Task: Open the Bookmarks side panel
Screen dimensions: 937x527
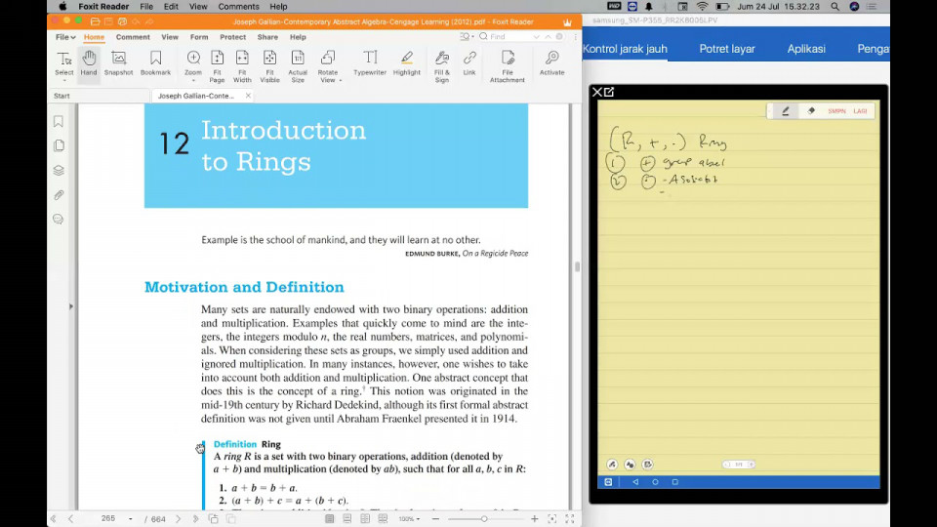Action: click(59, 121)
